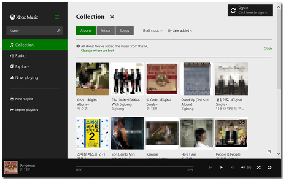The image size is (283, 179).
Task: Click the vertical scrollbar thumb
Action: coord(279,49)
